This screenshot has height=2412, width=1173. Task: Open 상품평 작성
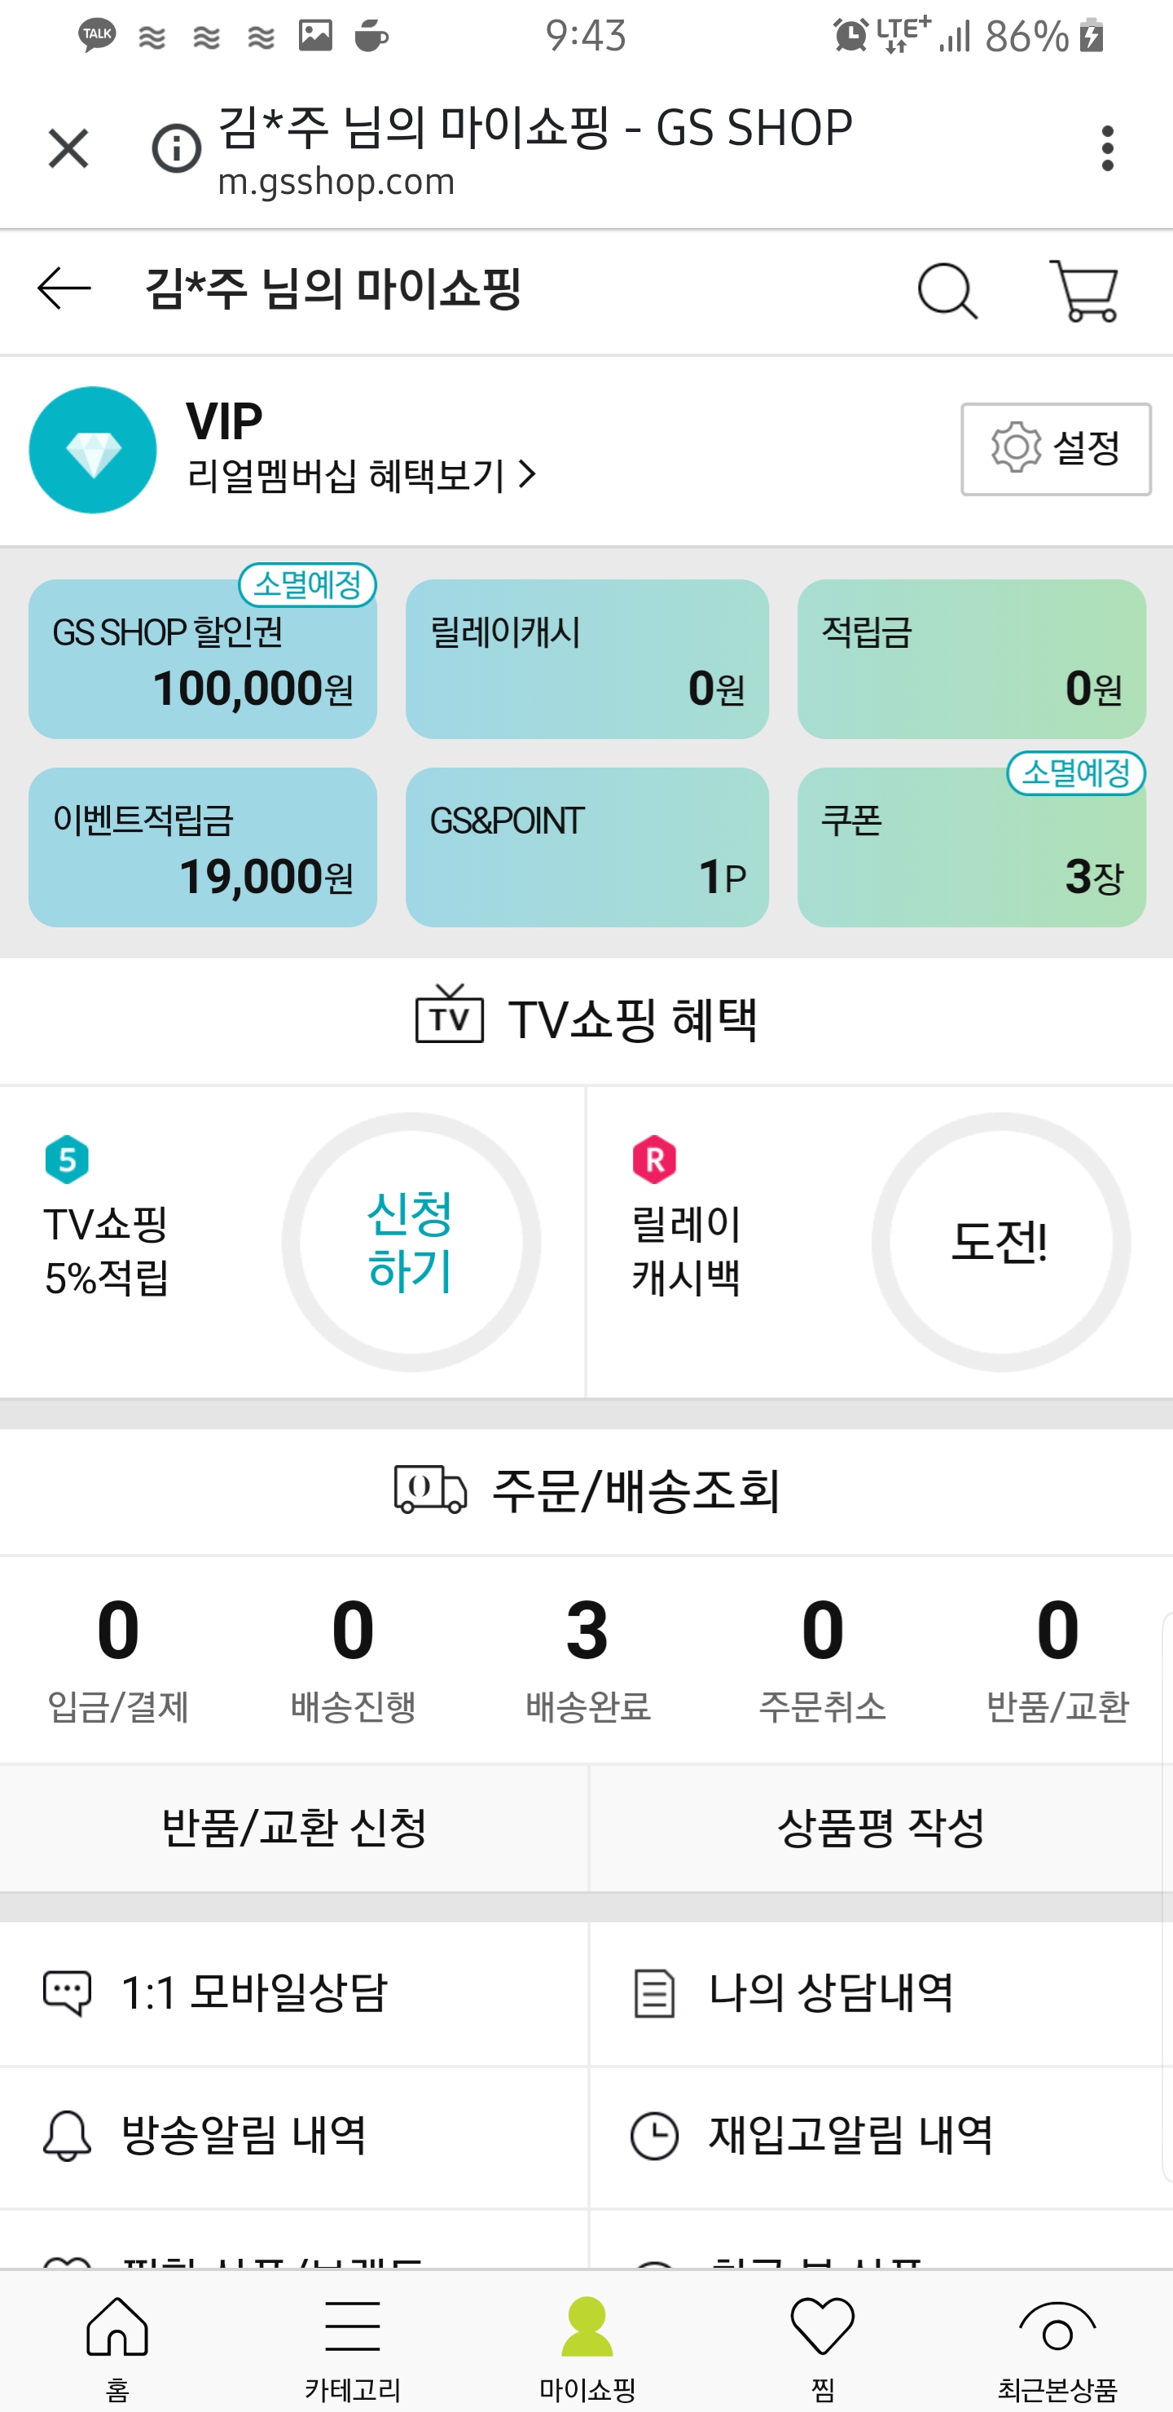(880, 1828)
